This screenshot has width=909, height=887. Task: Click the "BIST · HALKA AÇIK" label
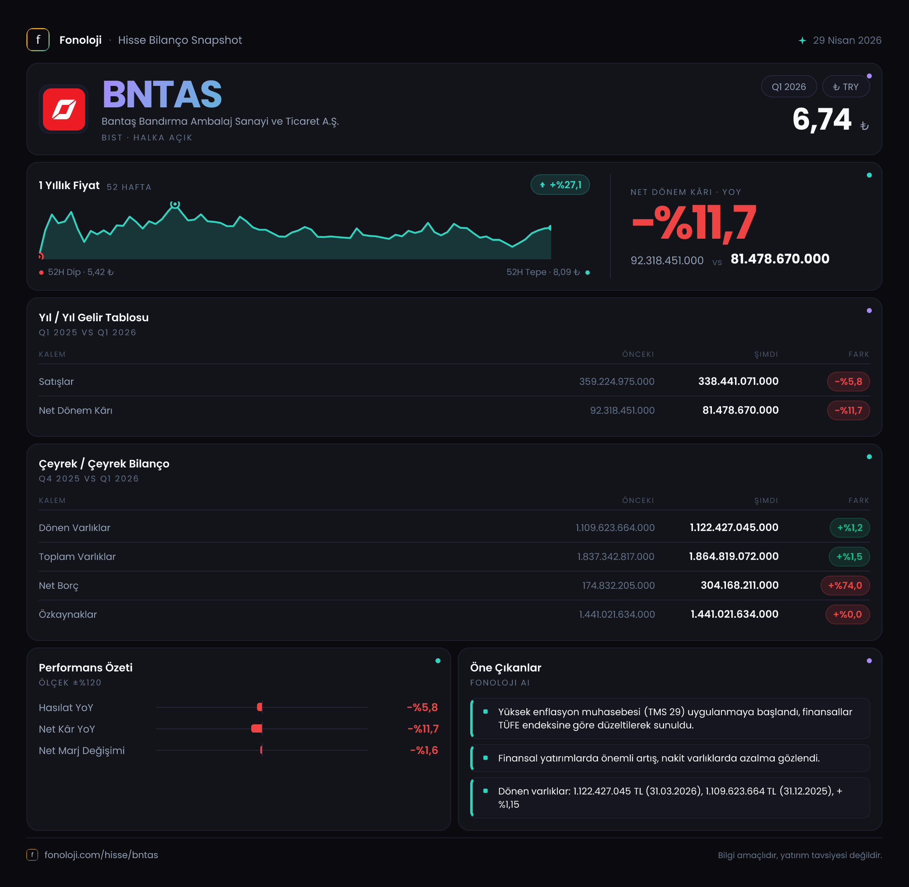147,138
